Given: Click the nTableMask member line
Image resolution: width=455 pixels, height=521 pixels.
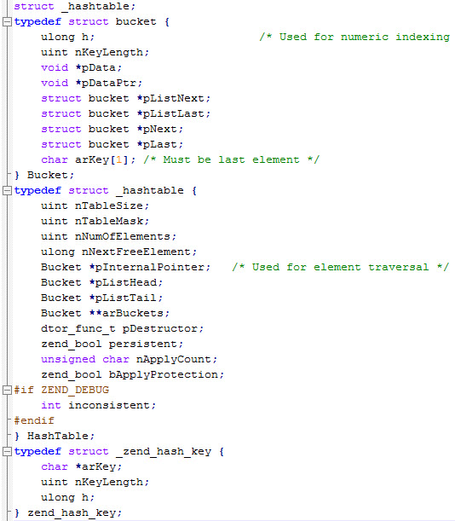Looking at the screenshot, I should click(95, 222).
